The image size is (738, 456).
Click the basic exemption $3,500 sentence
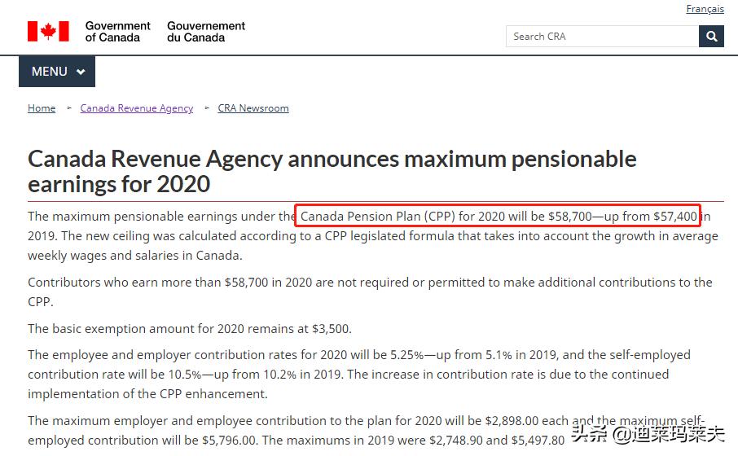190,329
